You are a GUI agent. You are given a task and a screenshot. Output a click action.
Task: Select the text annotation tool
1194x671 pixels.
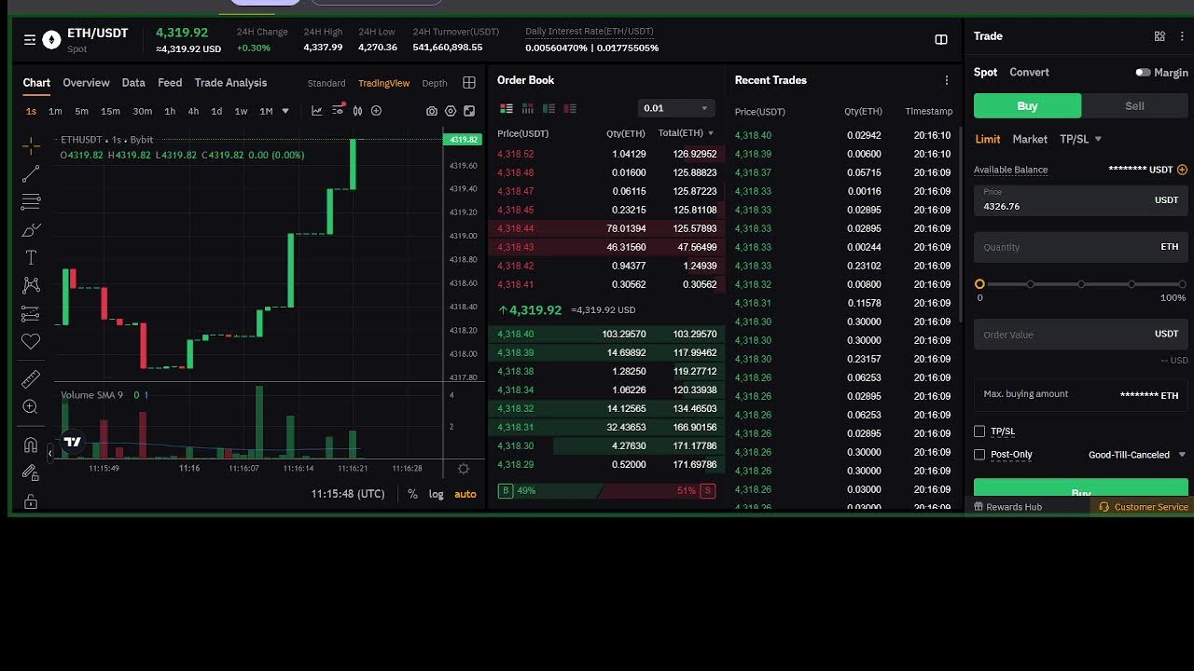(31, 257)
